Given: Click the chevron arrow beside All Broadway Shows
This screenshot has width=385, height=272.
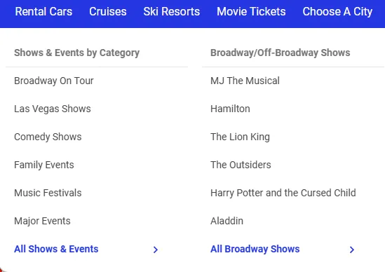Looking at the screenshot, I should point(352,250).
